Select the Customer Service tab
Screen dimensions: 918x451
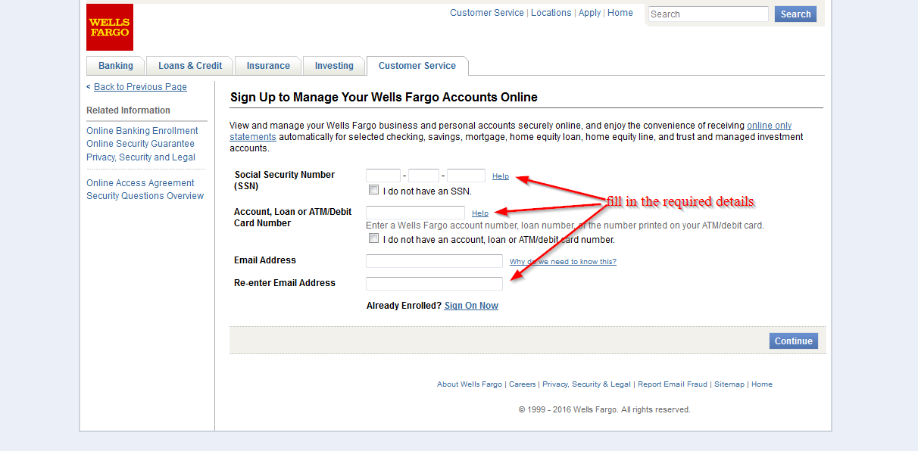click(x=417, y=66)
